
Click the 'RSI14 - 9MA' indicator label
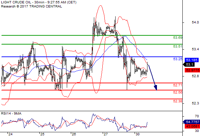click(11, 114)
